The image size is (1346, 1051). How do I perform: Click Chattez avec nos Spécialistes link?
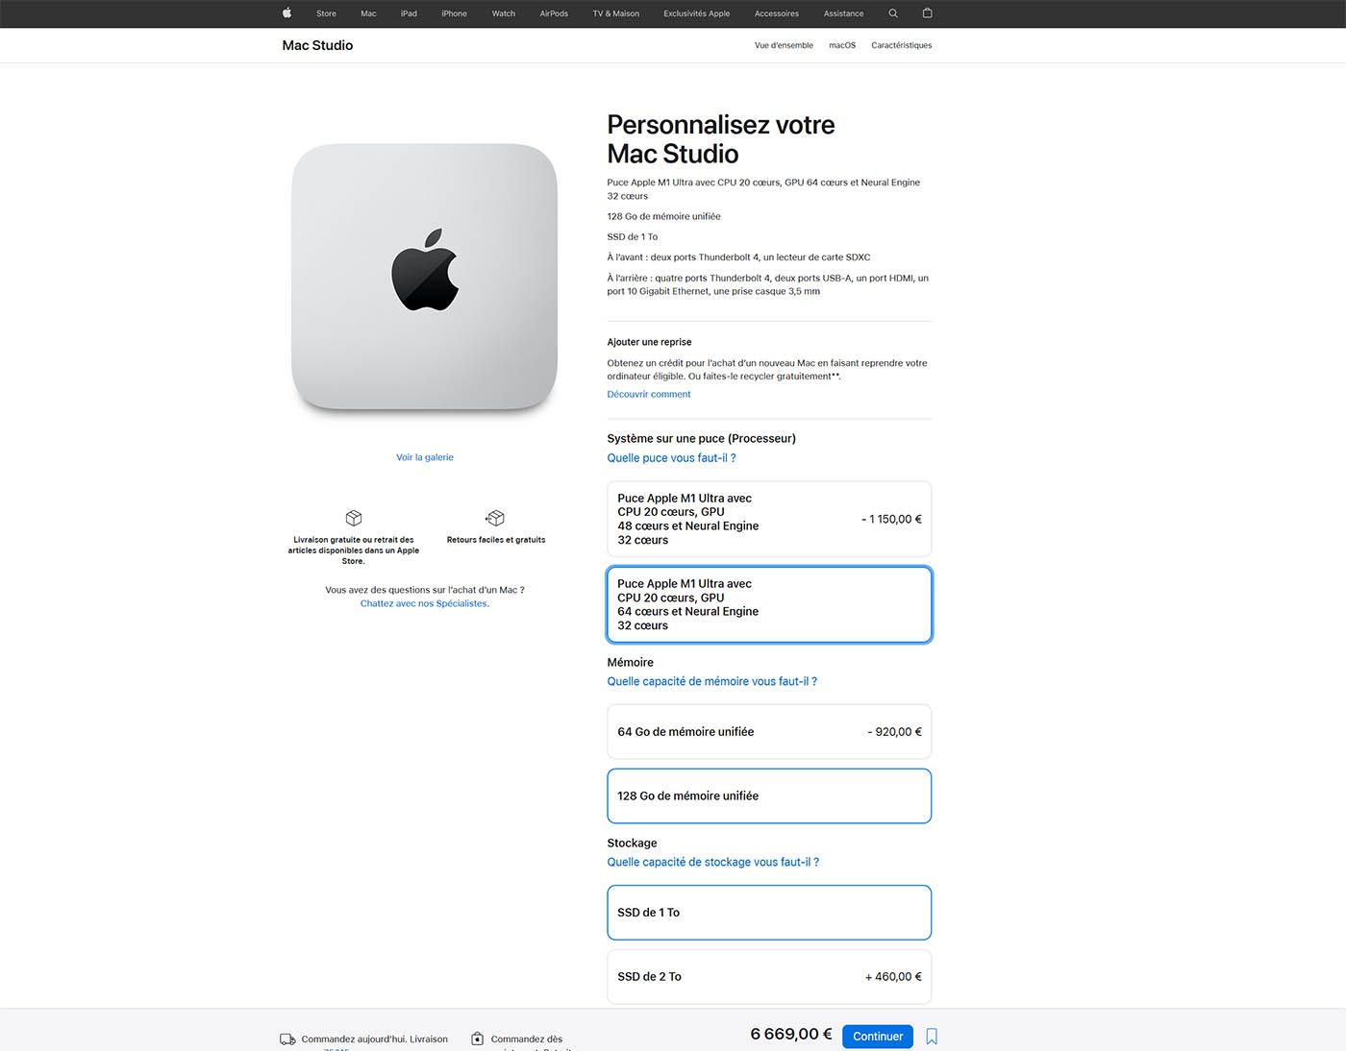425,603
